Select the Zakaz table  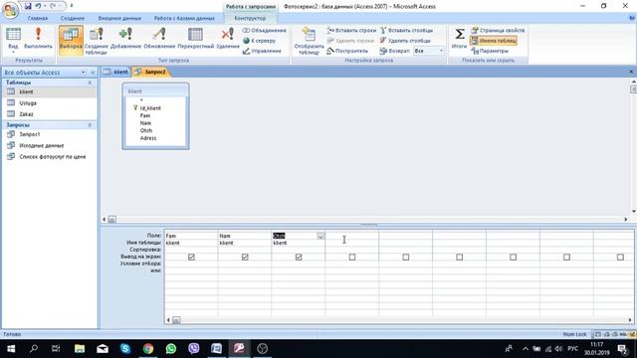(50, 114)
